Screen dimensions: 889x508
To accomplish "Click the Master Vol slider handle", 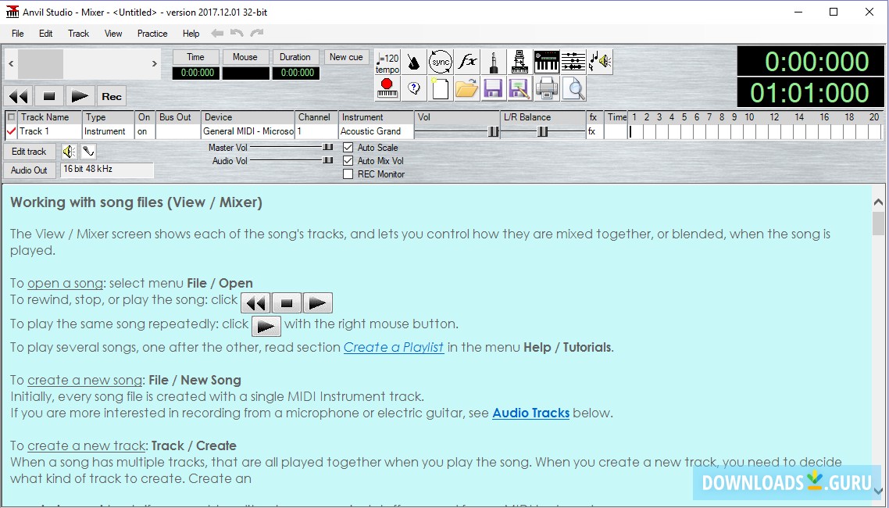I will click(x=327, y=147).
